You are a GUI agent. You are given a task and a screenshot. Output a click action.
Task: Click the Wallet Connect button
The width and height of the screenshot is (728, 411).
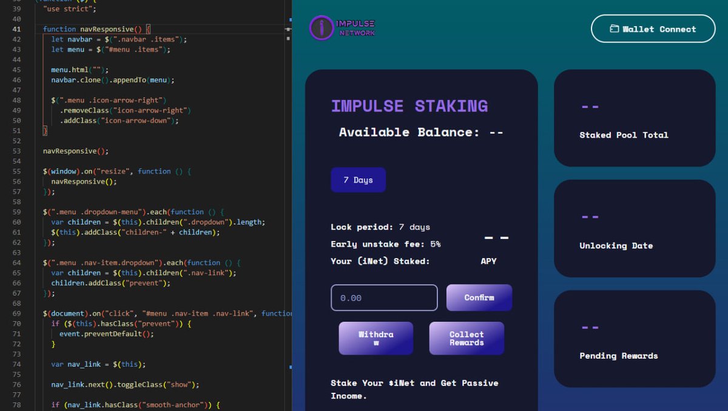[x=653, y=28]
